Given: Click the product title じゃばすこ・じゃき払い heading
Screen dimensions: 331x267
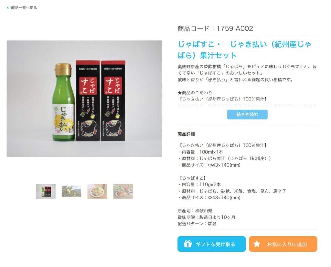Looking at the screenshot, I should (244, 50).
